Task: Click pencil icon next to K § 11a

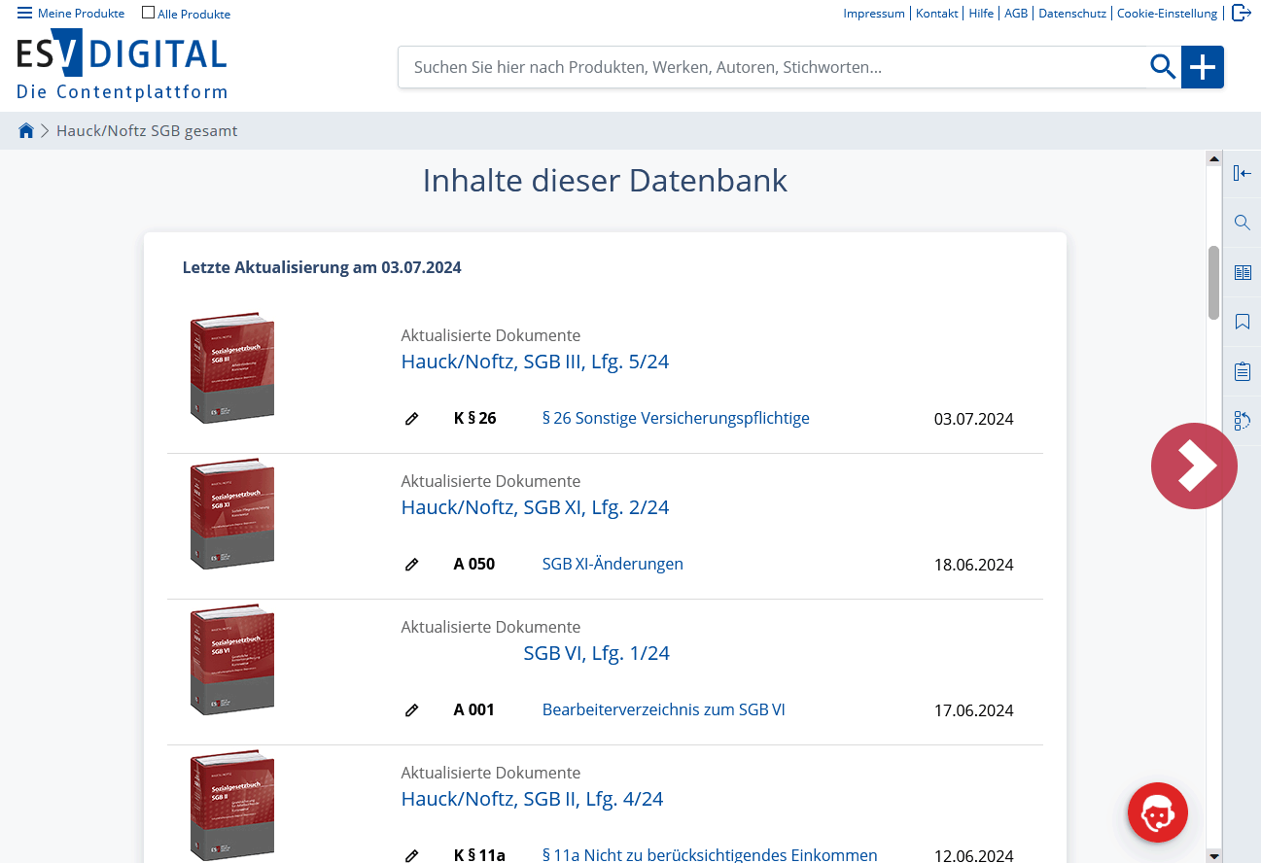Action: pos(411,856)
